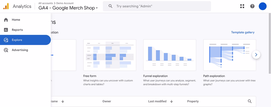This screenshot has height=107, width=271.
Task: Open the Help question mark icon
Action: 252,6
